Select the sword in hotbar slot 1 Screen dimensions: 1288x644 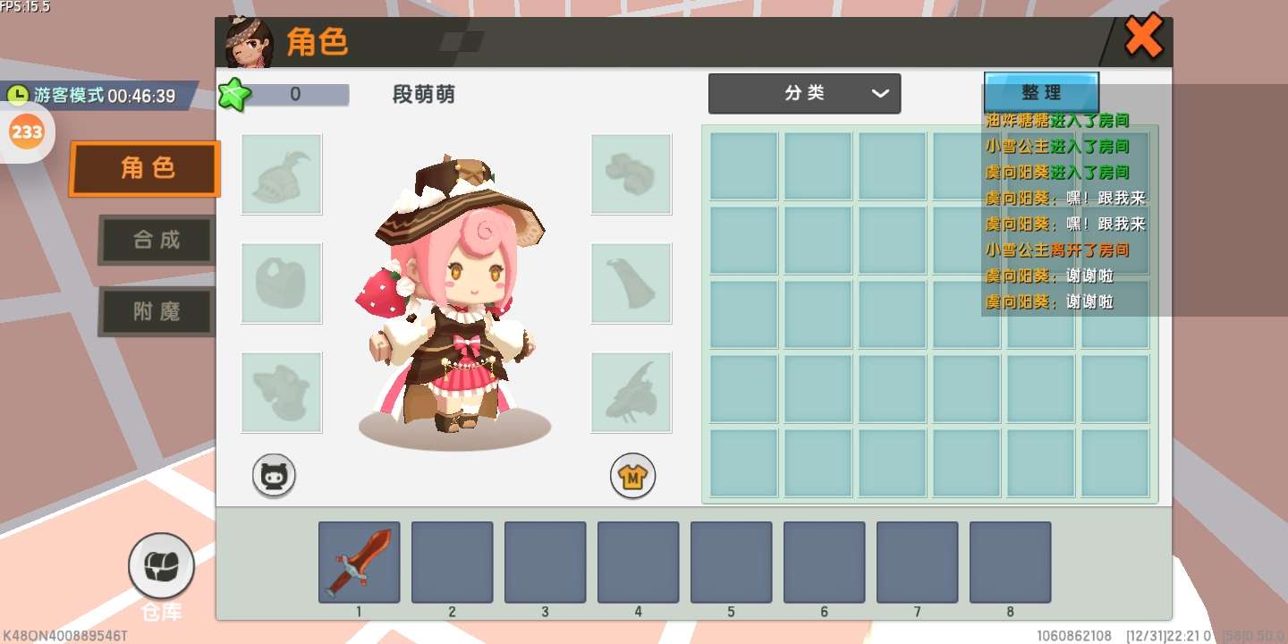(359, 563)
